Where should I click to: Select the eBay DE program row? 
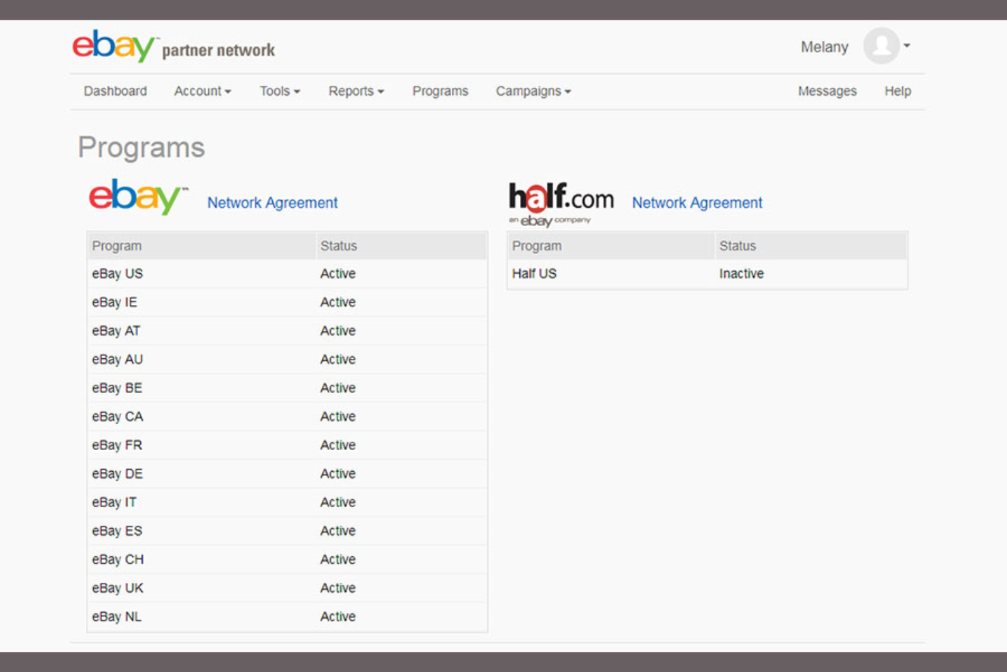[287, 474]
